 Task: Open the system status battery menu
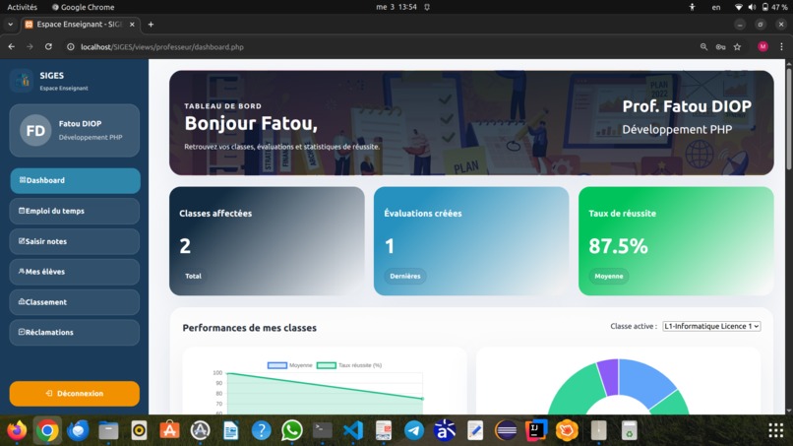(762, 7)
